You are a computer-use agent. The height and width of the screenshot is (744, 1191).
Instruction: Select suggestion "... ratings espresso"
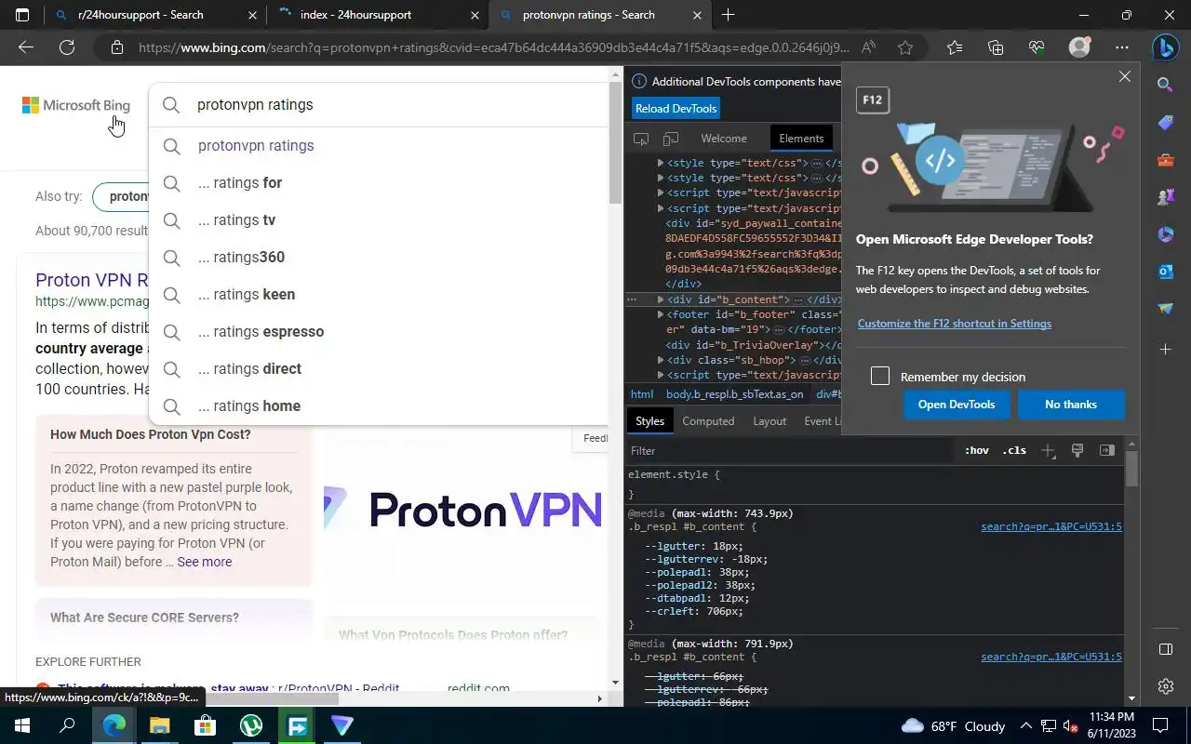click(378, 332)
